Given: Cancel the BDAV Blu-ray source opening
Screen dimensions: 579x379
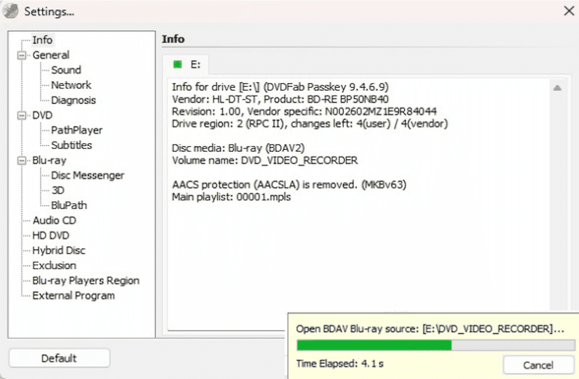Looking at the screenshot, I should (x=538, y=365).
